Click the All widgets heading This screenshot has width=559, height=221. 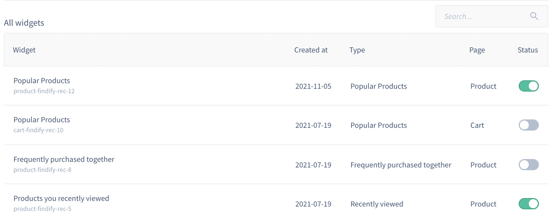pyautogui.click(x=24, y=23)
